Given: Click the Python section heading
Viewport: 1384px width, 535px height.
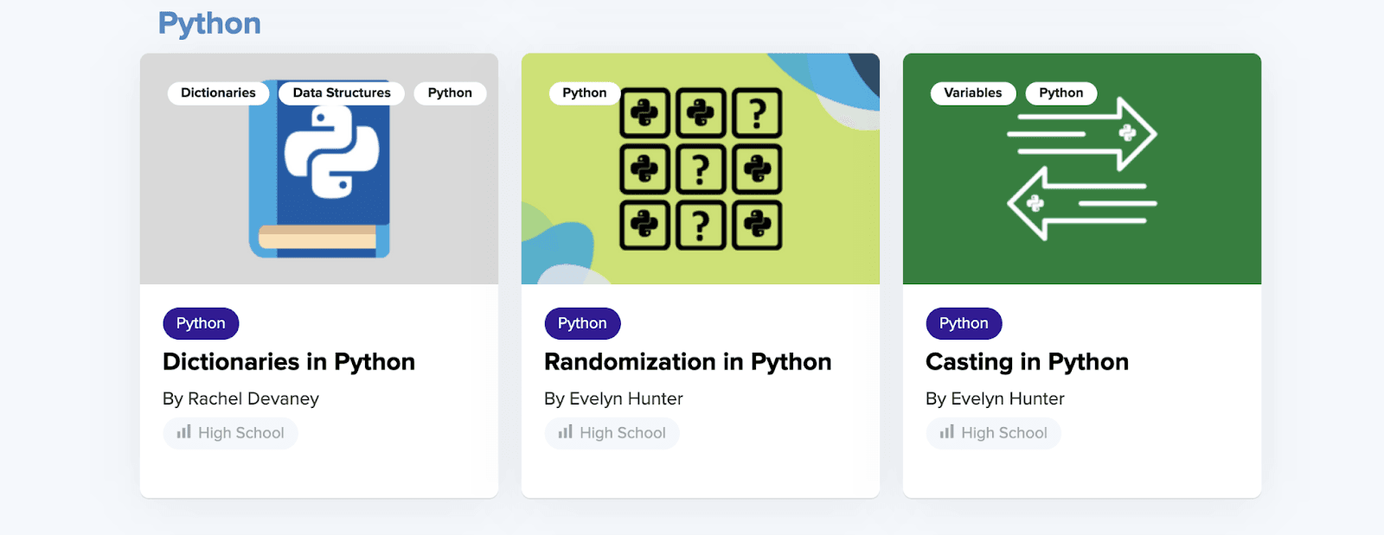Looking at the screenshot, I should pyautogui.click(x=209, y=23).
